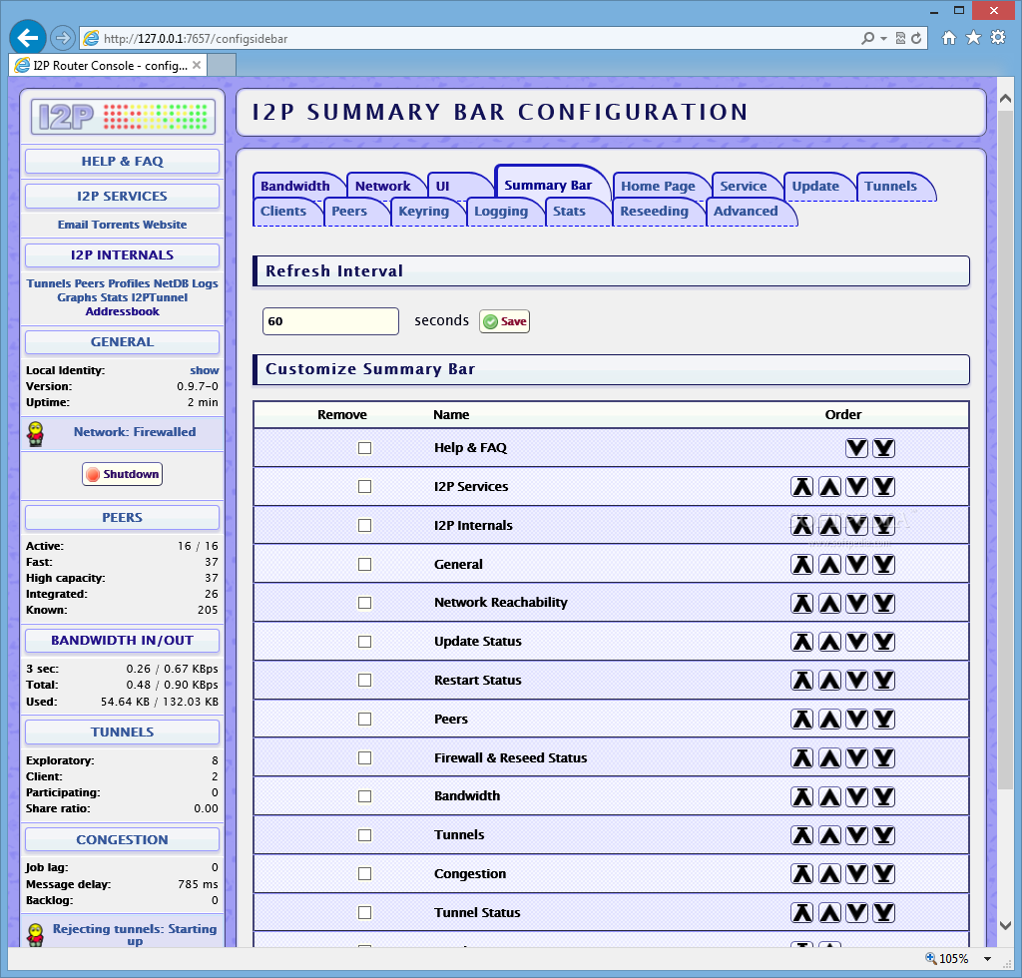
Task: Move Tunnels row down one position
Action: [856, 835]
